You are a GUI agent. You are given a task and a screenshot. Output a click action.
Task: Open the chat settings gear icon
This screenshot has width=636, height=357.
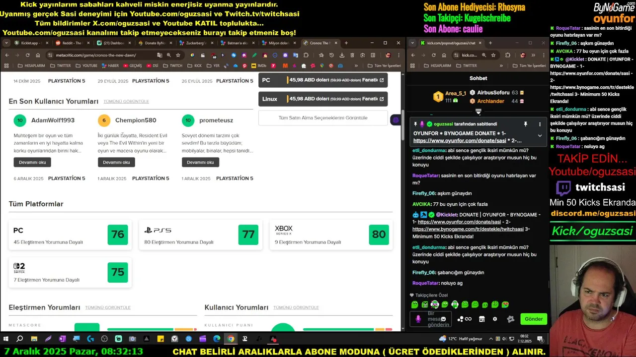pos(495,319)
